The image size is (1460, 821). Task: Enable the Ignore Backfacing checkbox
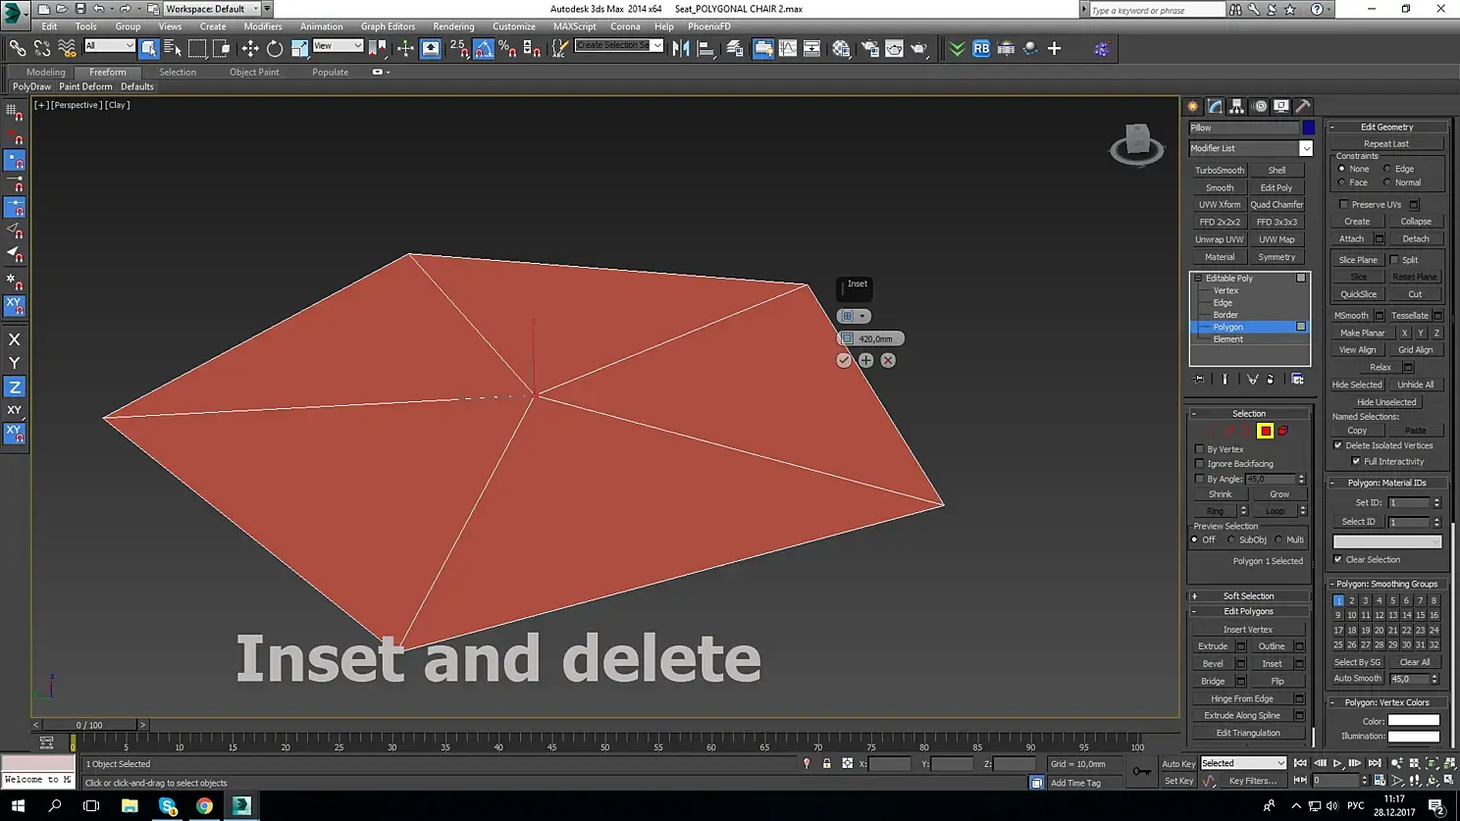coord(1200,464)
